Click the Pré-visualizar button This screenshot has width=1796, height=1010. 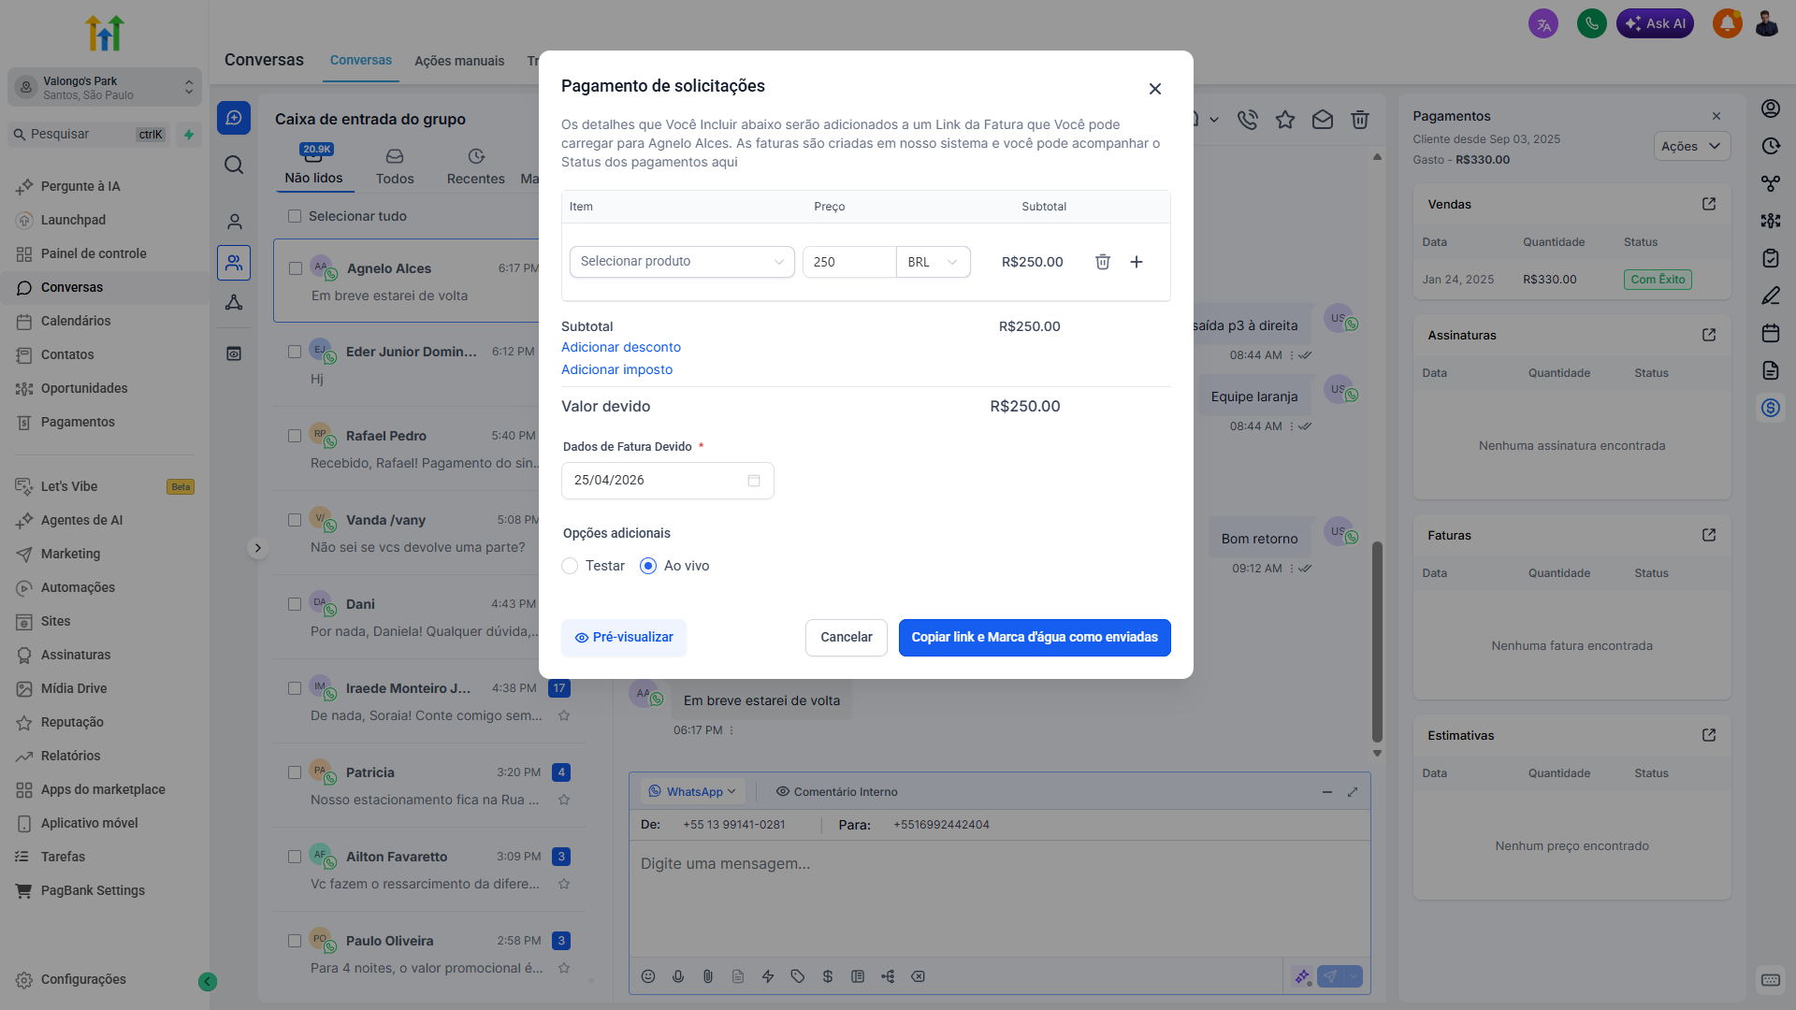tap(624, 638)
